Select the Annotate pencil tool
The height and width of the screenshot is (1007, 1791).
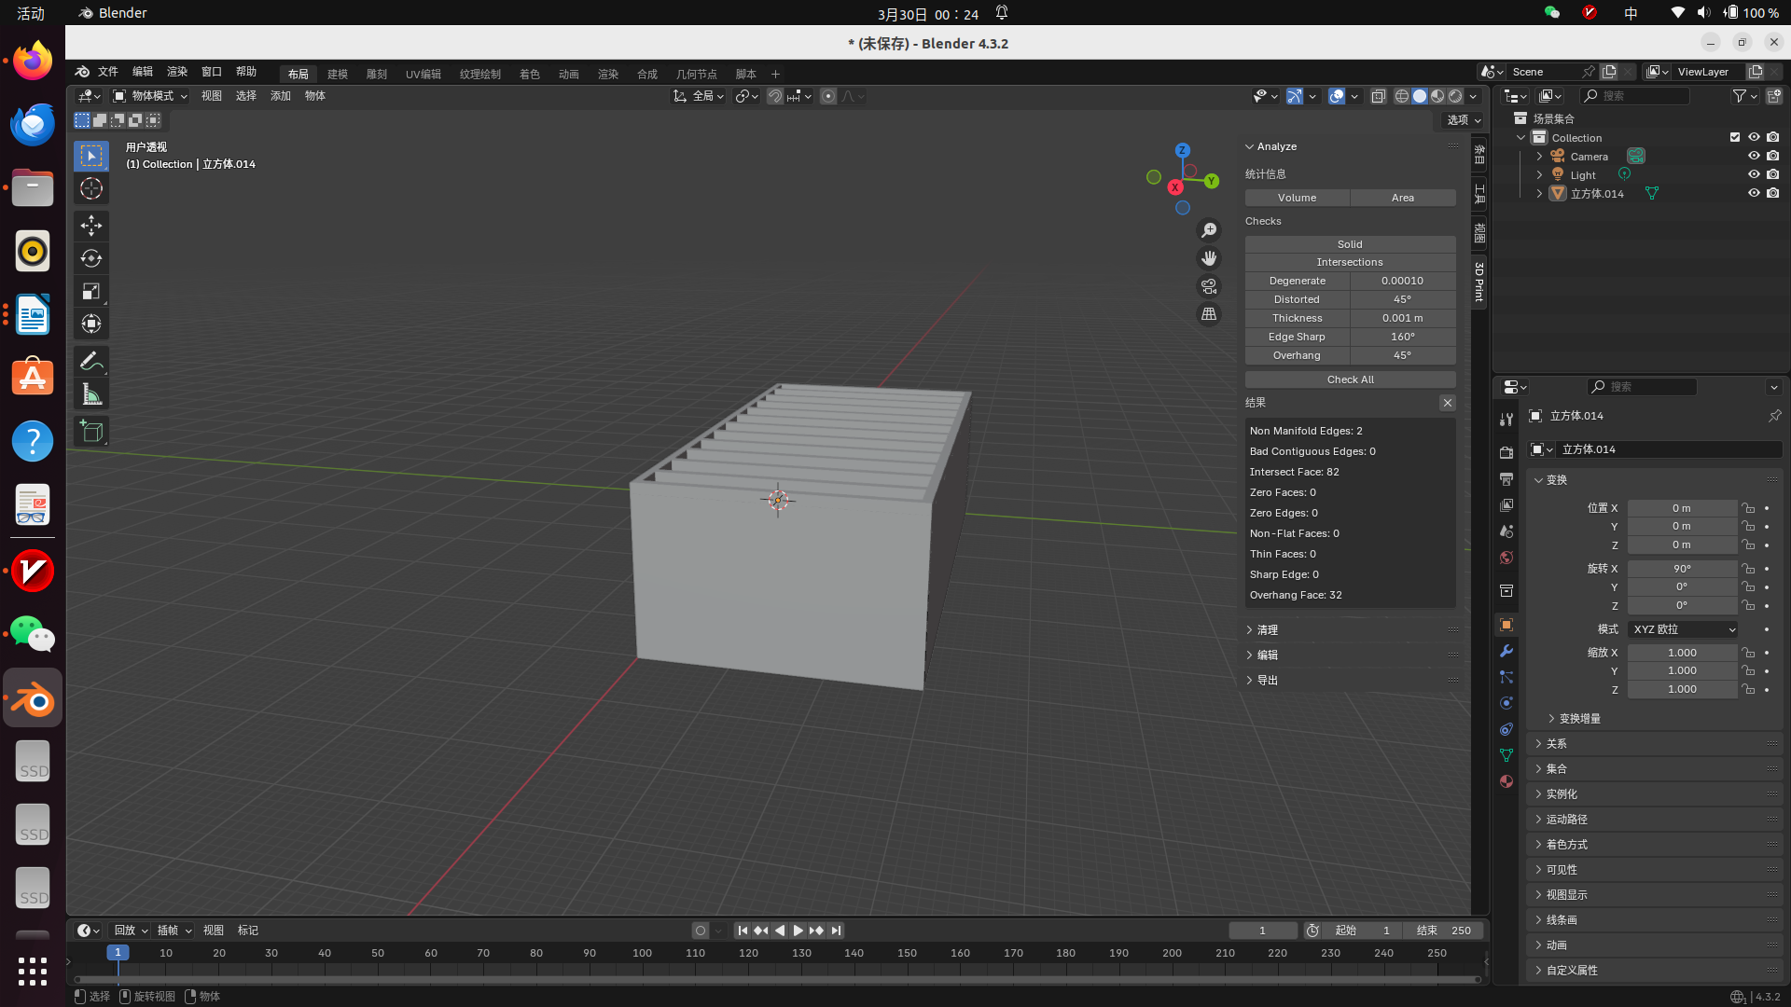(91, 362)
